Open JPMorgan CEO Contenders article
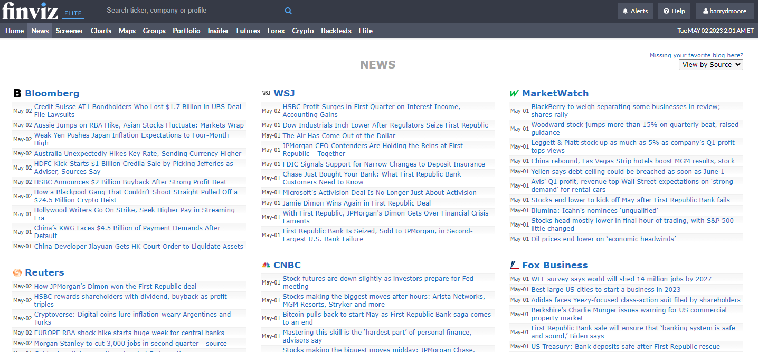 pos(373,150)
